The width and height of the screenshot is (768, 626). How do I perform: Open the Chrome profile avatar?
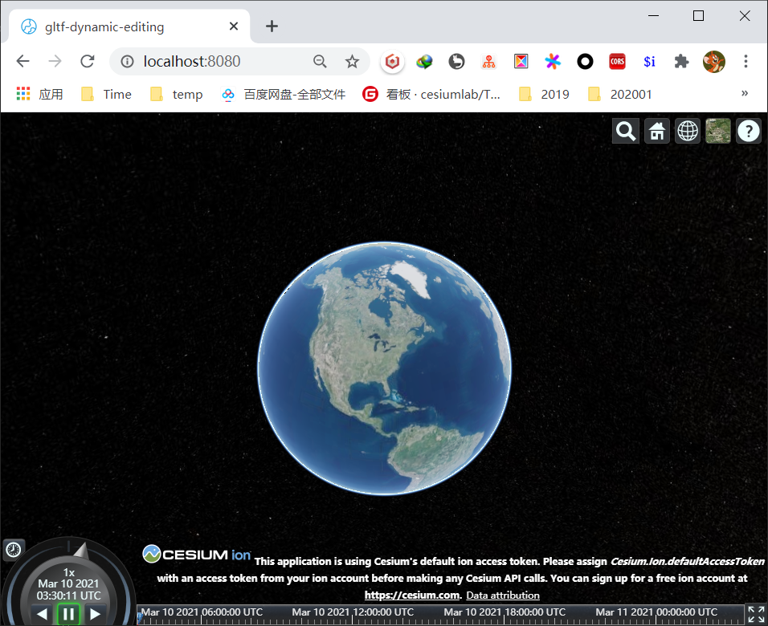[713, 61]
